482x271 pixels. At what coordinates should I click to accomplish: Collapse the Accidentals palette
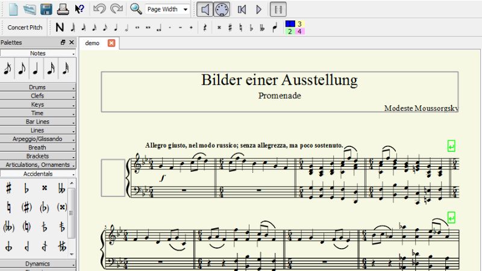38,173
